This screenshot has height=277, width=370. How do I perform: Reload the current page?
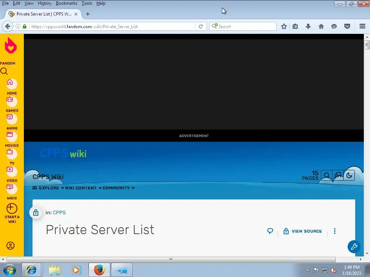point(201,26)
